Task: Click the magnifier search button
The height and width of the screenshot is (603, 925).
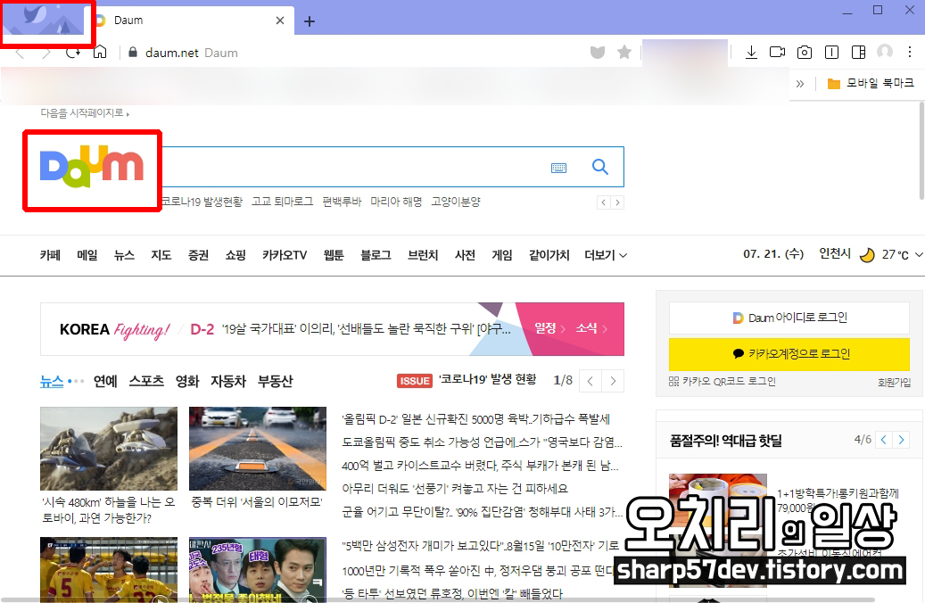Action: (600, 167)
